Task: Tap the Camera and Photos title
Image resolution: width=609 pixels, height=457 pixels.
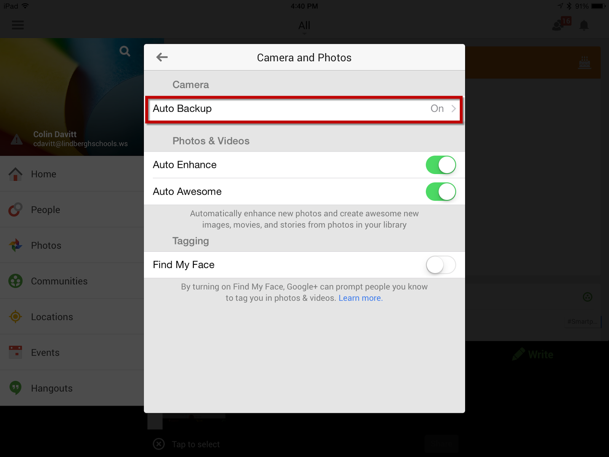Action: click(304, 58)
